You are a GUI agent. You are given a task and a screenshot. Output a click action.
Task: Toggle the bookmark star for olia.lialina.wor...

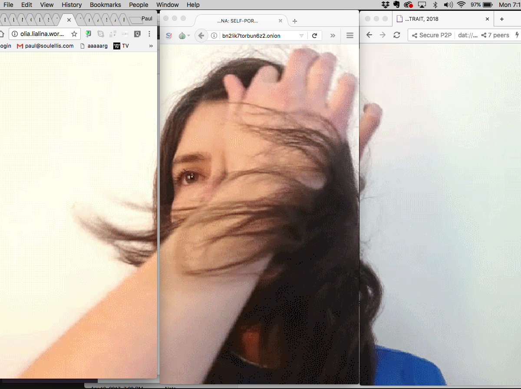(75, 34)
